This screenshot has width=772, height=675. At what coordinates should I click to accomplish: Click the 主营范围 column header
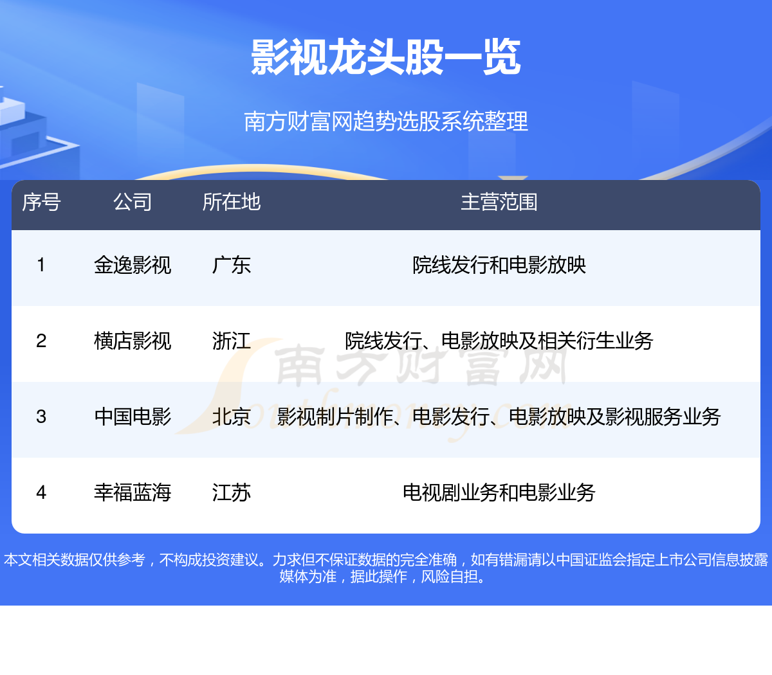[x=499, y=202]
